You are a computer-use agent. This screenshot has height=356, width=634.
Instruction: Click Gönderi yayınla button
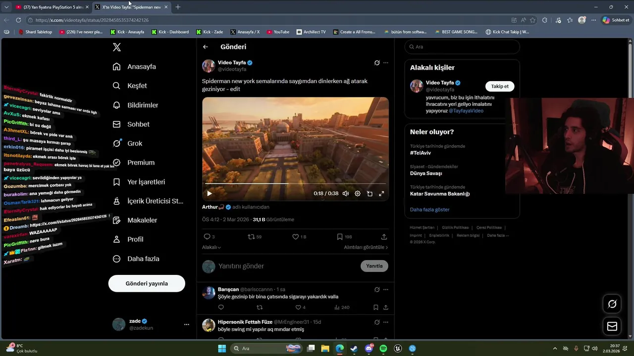(147, 283)
